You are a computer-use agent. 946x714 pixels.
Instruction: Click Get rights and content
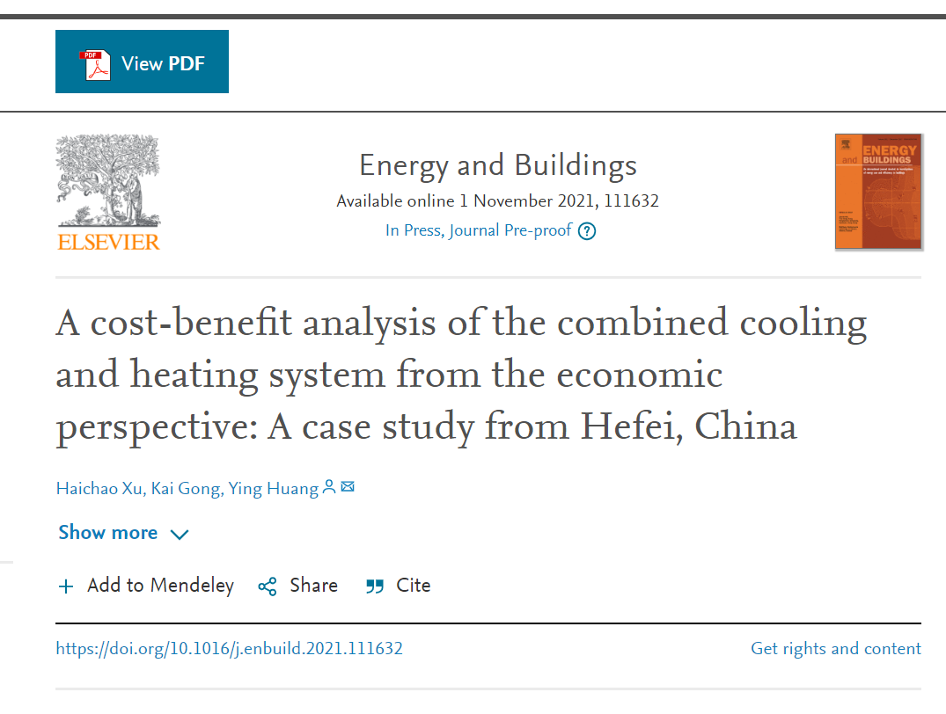tap(835, 649)
